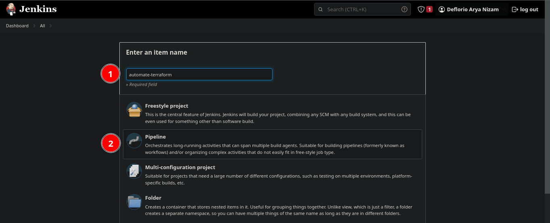Click the Jenkins butler mascot logo

coord(11,9)
